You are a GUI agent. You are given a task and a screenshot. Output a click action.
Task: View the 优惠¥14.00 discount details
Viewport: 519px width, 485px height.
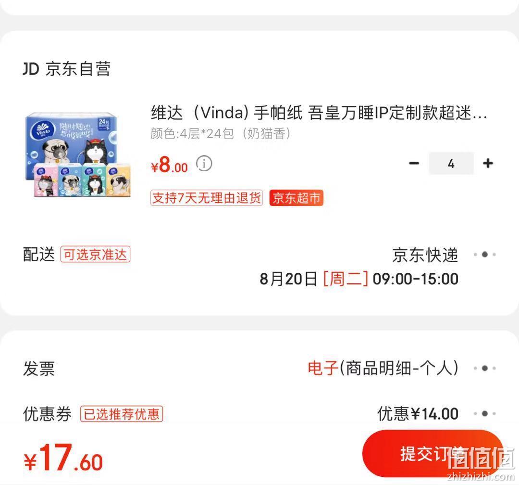click(x=418, y=414)
